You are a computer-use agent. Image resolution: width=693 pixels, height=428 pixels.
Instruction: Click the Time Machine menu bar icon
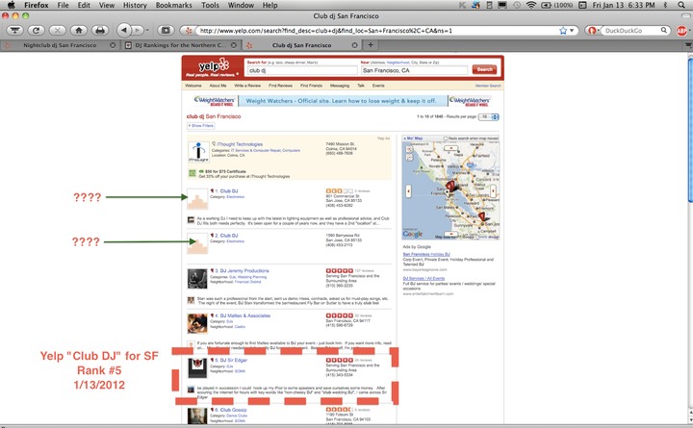coord(517,6)
